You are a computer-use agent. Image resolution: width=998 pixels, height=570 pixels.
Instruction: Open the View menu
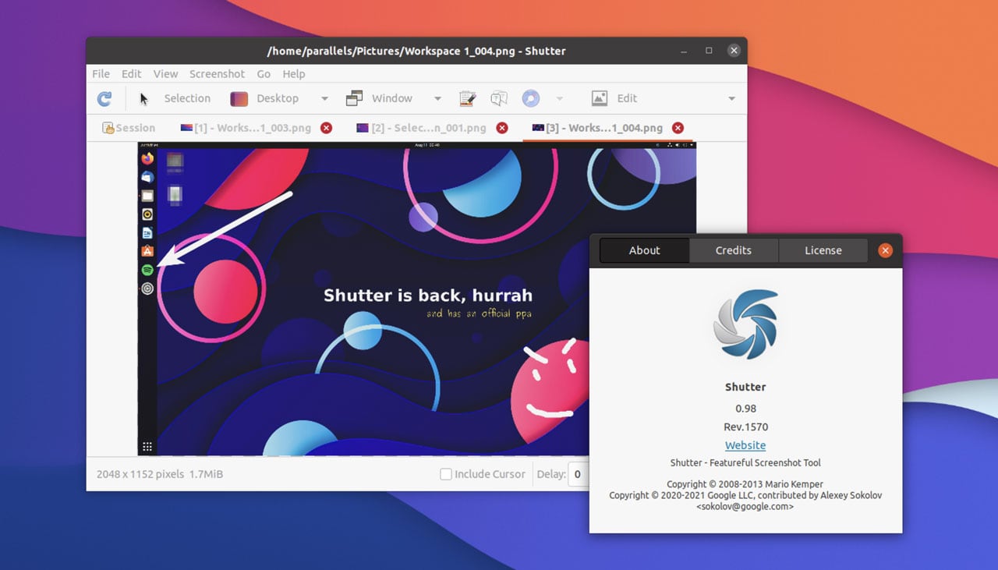(x=165, y=74)
